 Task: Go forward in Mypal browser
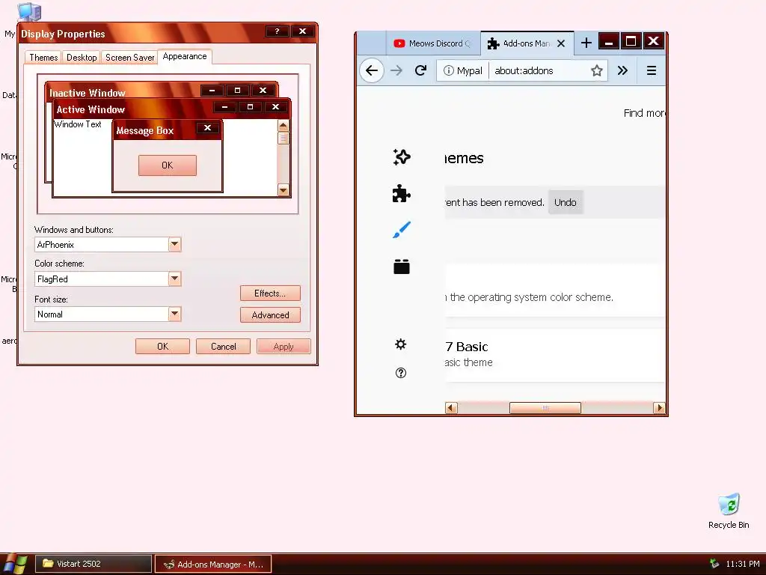pyautogui.click(x=396, y=70)
